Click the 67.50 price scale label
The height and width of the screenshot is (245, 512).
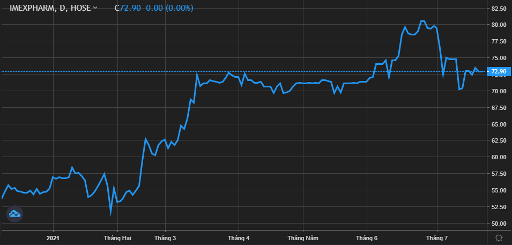(499, 107)
